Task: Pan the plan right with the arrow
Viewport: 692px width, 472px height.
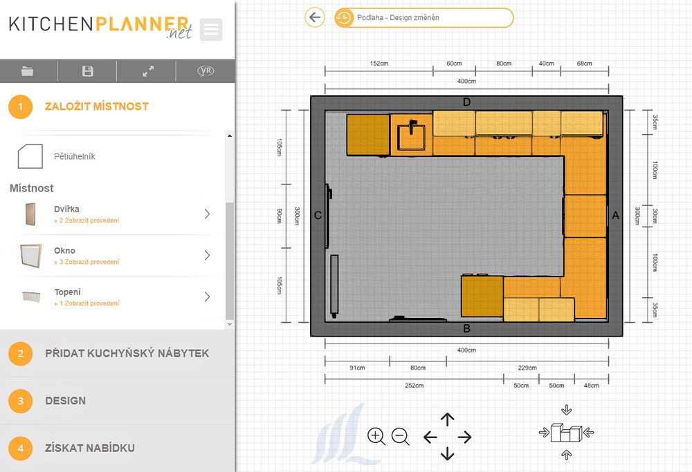Action: 465,437
